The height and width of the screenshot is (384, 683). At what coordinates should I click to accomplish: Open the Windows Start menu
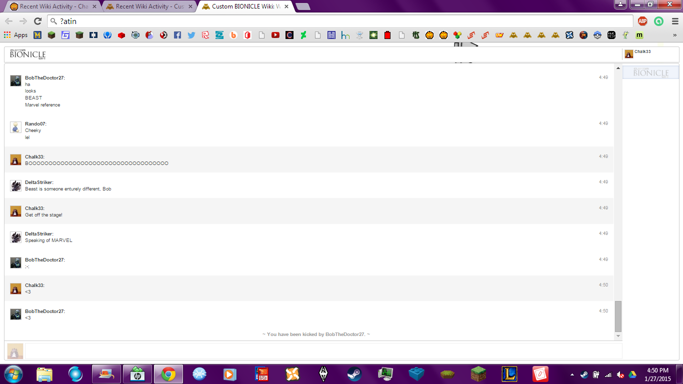pyautogui.click(x=13, y=374)
